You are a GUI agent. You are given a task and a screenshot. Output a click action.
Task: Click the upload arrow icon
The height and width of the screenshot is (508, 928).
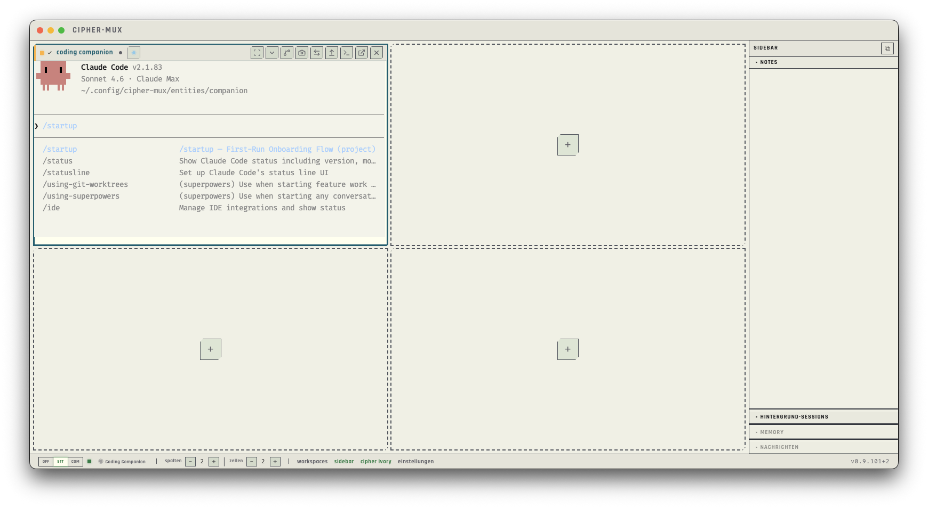[332, 53]
